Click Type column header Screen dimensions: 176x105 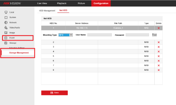[146, 23]
